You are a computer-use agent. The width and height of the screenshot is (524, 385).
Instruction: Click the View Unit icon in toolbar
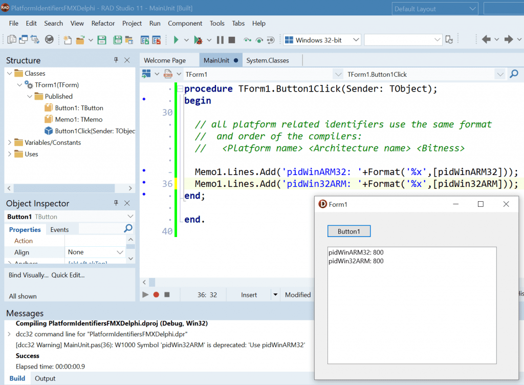[x=12, y=39]
